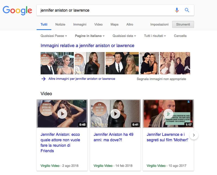Open Impostazioni settings
The height and width of the screenshot is (175, 217).
click(x=159, y=25)
